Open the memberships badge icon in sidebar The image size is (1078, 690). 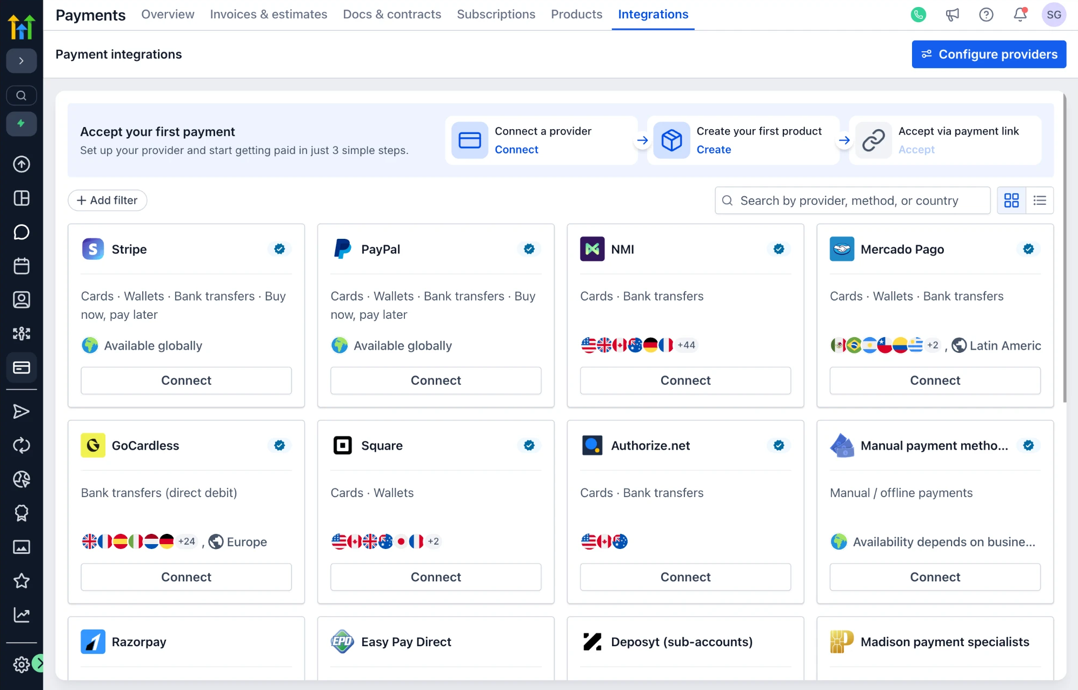pos(21,513)
